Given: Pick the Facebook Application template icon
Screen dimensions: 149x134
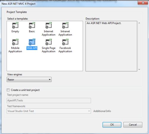Looking at the screenshot, I should 65,42.
